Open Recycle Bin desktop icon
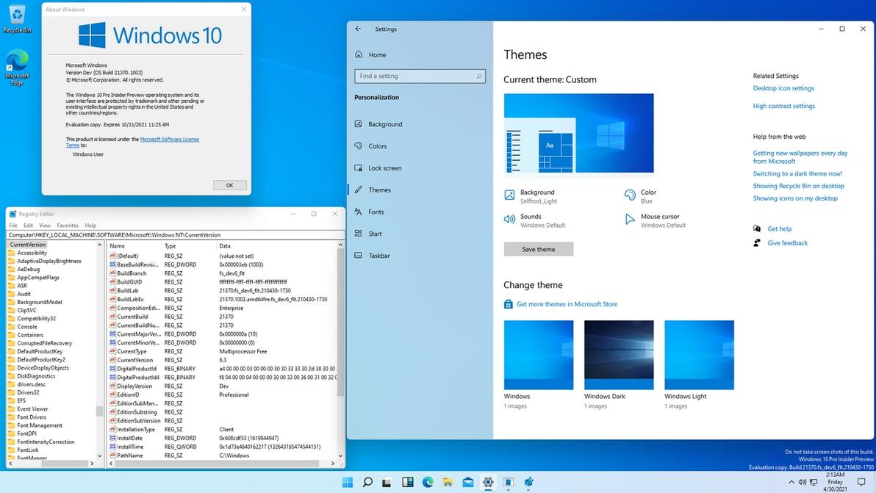The image size is (876, 493). point(18,18)
